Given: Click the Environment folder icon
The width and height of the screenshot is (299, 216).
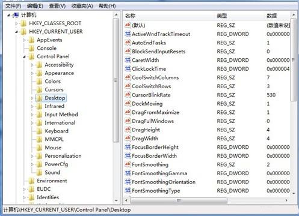Looking at the screenshot, I should pos(31,181).
